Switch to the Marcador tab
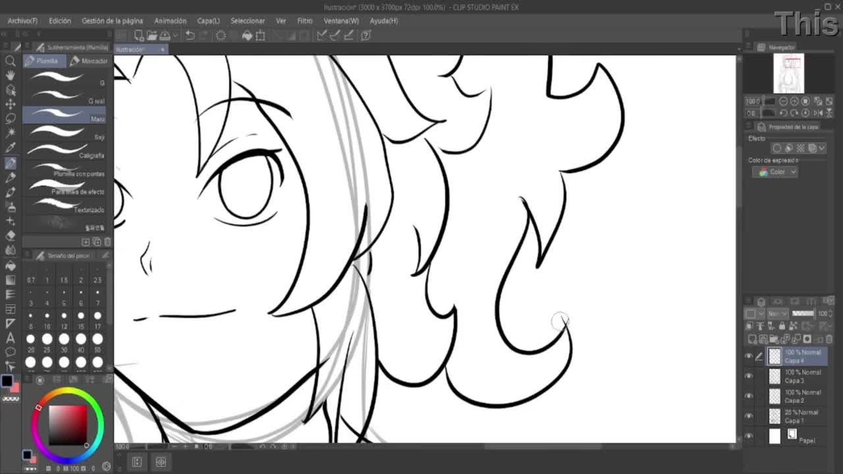This screenshot has height=474, width=843. pos(89,61)
